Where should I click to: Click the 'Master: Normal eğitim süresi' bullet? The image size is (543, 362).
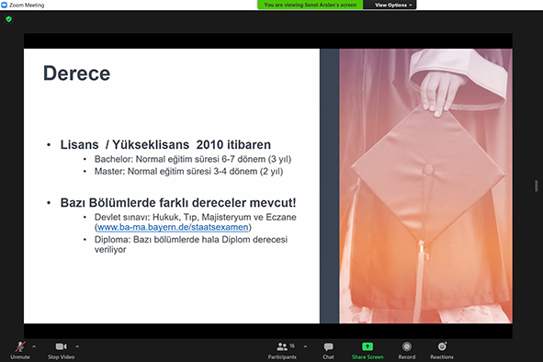pos(188,172)
